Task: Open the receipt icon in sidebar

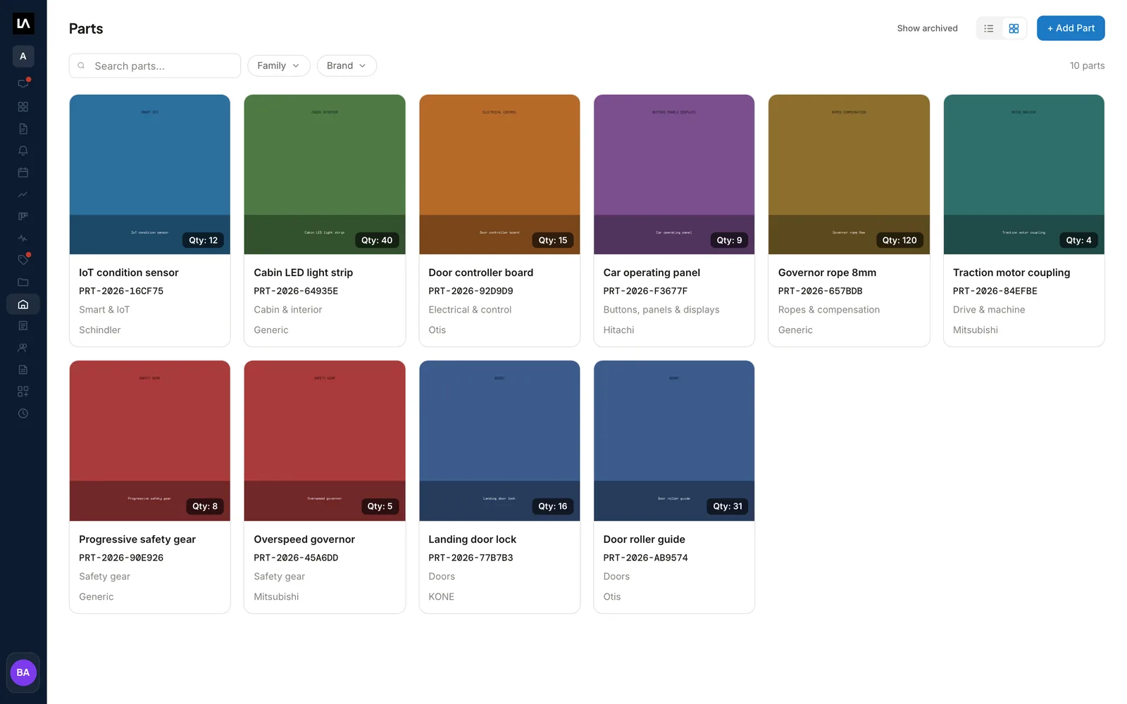Action: [x=23, y=326]
